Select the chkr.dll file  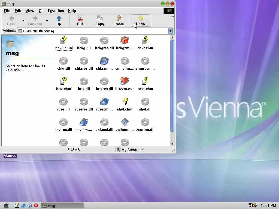click(x=63, y=64)
